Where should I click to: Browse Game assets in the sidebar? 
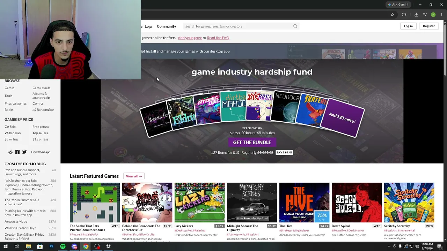click(x=41, y=88)
